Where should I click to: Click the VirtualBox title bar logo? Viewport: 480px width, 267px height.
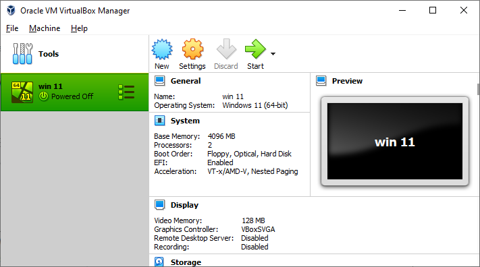(x=11, y=10)
